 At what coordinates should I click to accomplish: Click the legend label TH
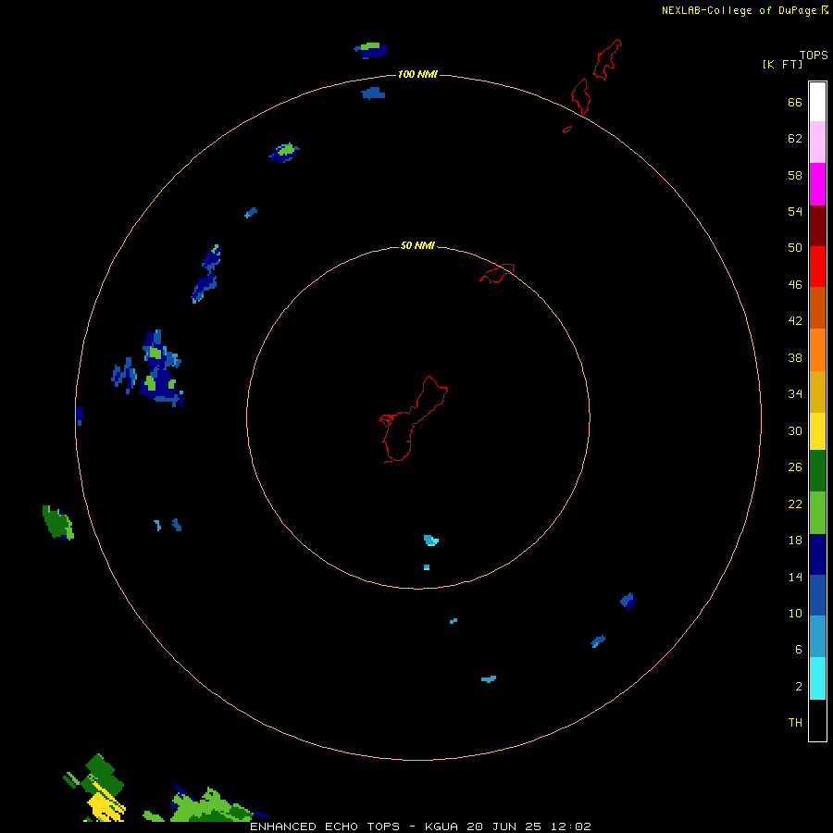click(795, 723)
